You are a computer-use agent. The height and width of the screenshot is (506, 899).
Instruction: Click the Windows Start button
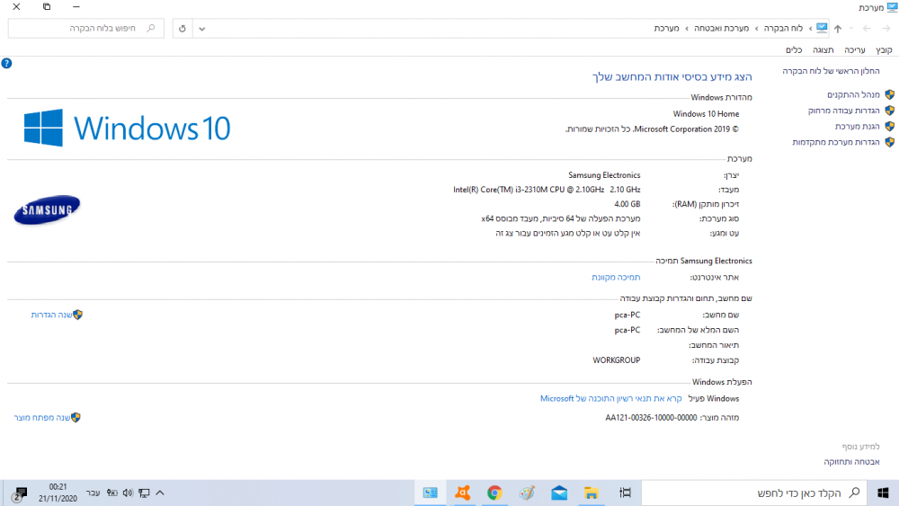point(883,493)
